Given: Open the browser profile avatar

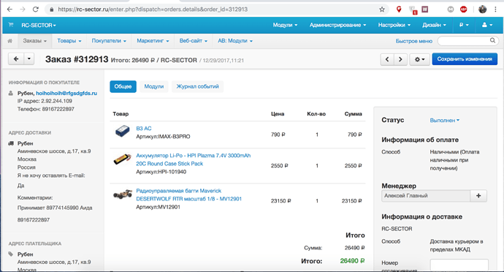Looking at the screenshot, I should point(483,10).
